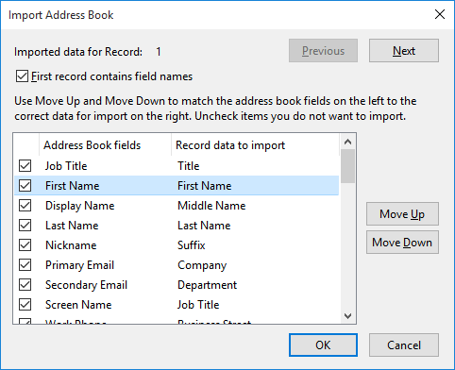Click the Department record data cell
This screenshot has width=455, height=370.
click(207, 285)
